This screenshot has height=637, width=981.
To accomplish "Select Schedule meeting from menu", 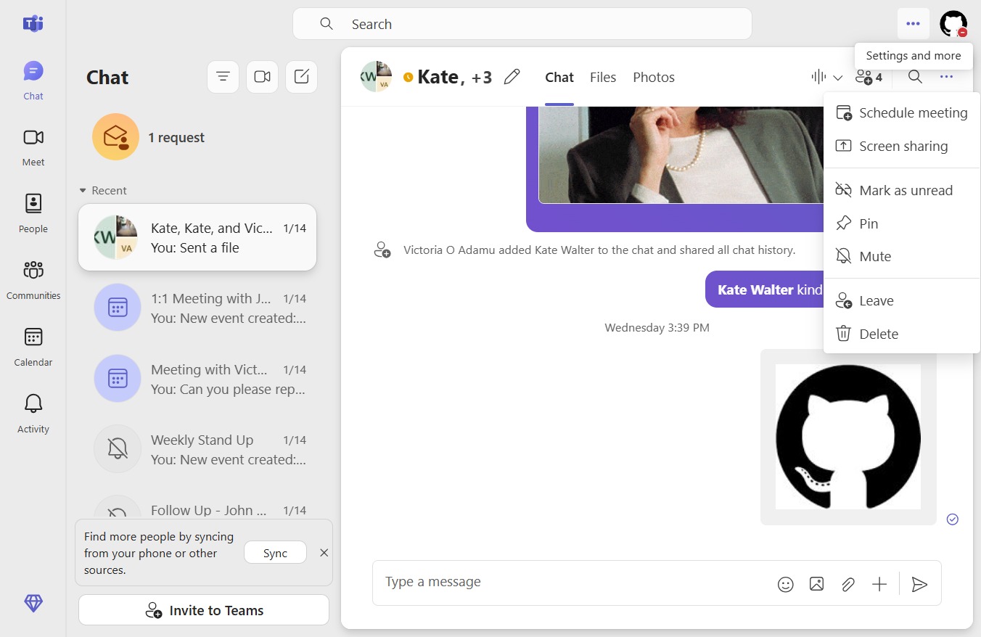I will (x=902, y=112).
